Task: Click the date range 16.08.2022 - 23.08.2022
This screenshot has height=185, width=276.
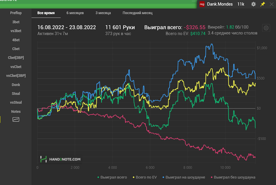Action: click(67, 28)
